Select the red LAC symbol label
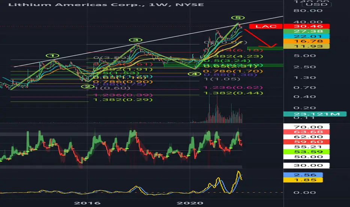The width and height of the screenshot is (350, 207). [266, 26]
